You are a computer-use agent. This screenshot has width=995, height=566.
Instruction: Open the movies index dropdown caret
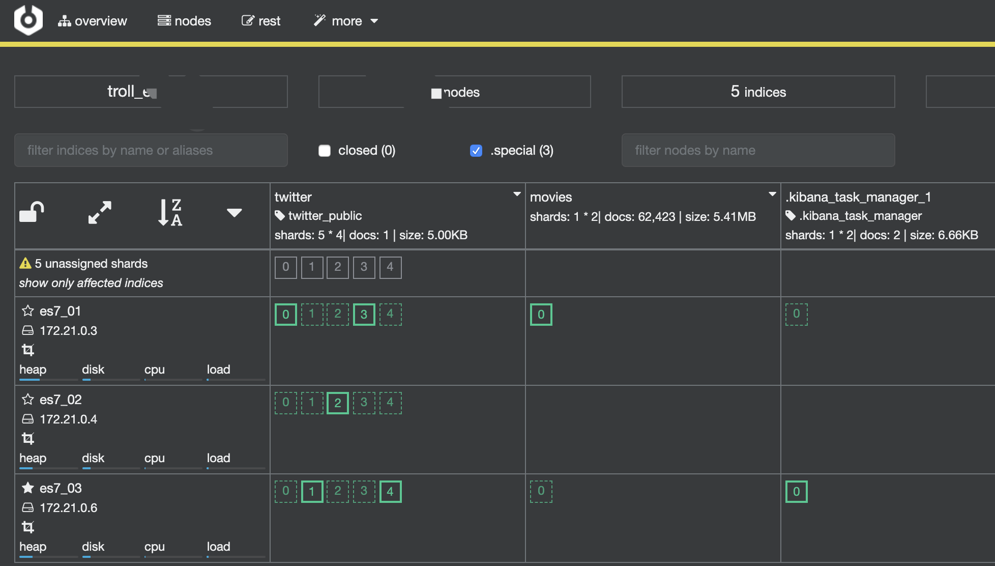[x=771, y=193]
